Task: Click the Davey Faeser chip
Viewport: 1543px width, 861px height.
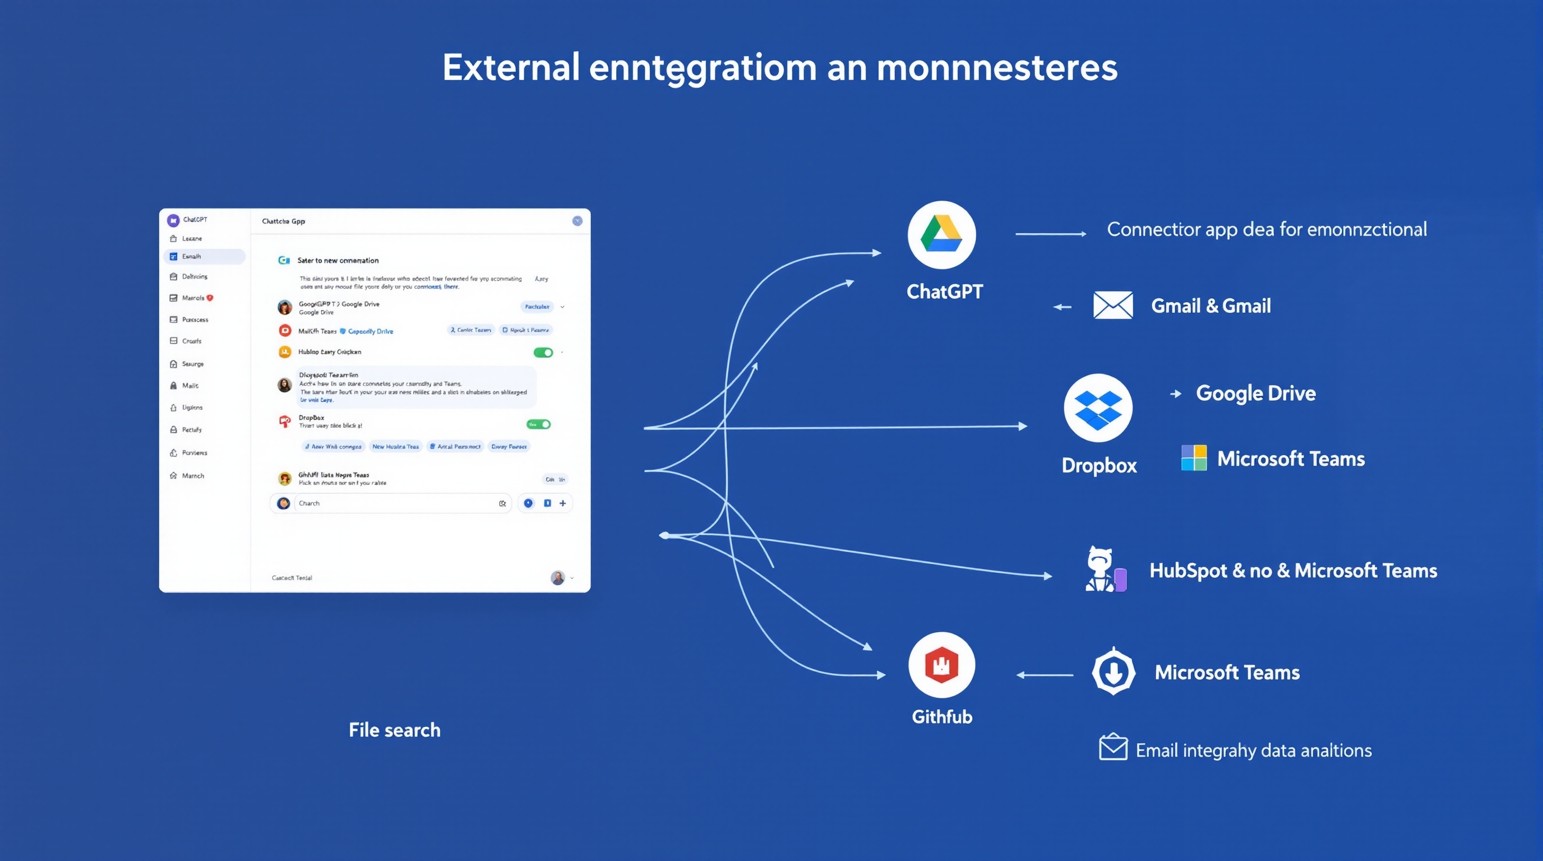Action: [x=509, y=447]
